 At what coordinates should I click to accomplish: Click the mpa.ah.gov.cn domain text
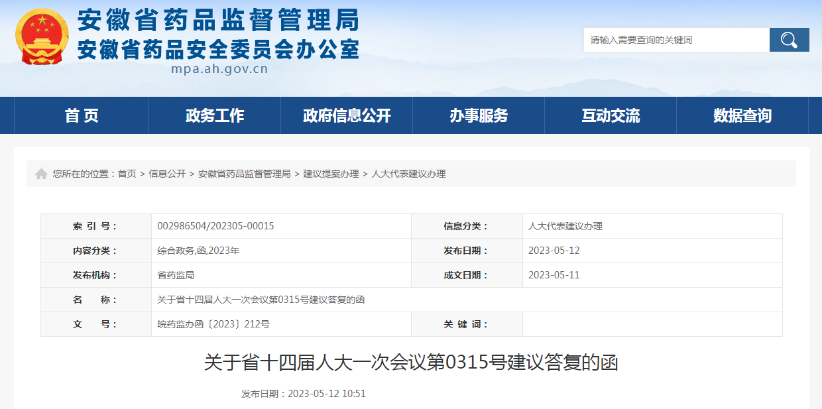219,69
